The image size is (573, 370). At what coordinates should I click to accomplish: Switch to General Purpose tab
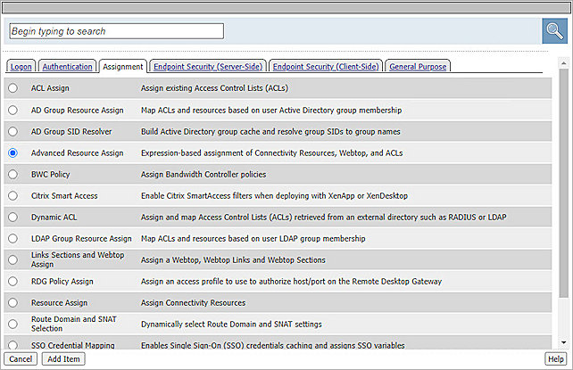coord(418,67)
